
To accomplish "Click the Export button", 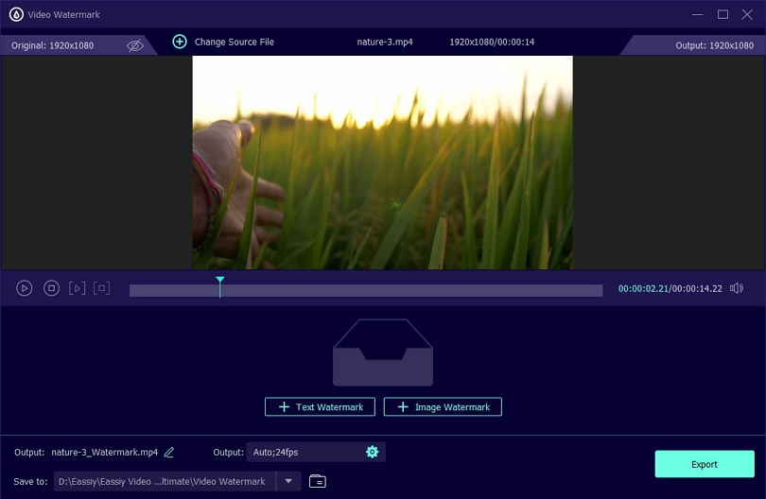I will [x=705, y=464].
